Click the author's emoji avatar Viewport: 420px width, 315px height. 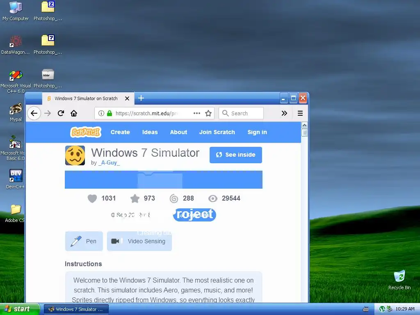pyautogui.click(x=75, y=155)
